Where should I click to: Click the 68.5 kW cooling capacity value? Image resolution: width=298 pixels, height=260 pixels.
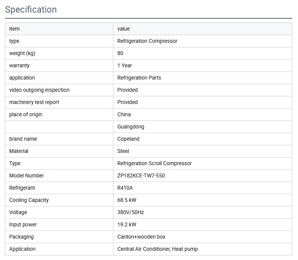coord(127,200)
